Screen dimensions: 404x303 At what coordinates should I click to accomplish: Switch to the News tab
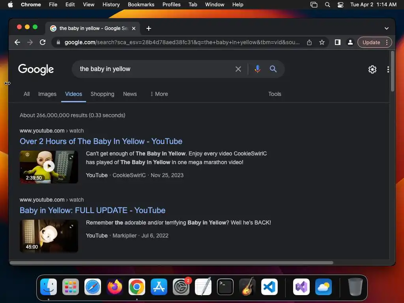click(x=130, y=94)
